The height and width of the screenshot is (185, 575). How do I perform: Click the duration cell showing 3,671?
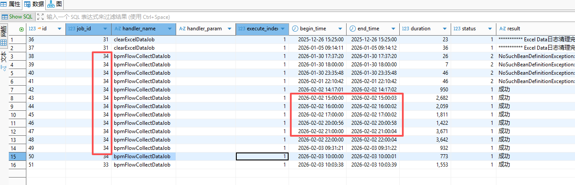click(425, 131)
